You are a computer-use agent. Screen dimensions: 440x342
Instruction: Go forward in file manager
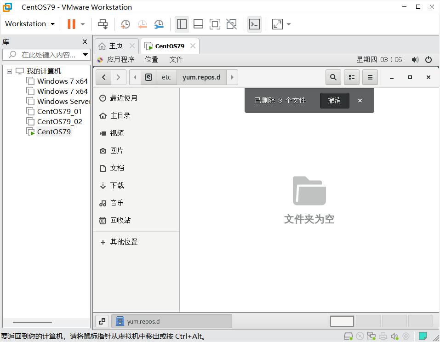pos(119,77)
